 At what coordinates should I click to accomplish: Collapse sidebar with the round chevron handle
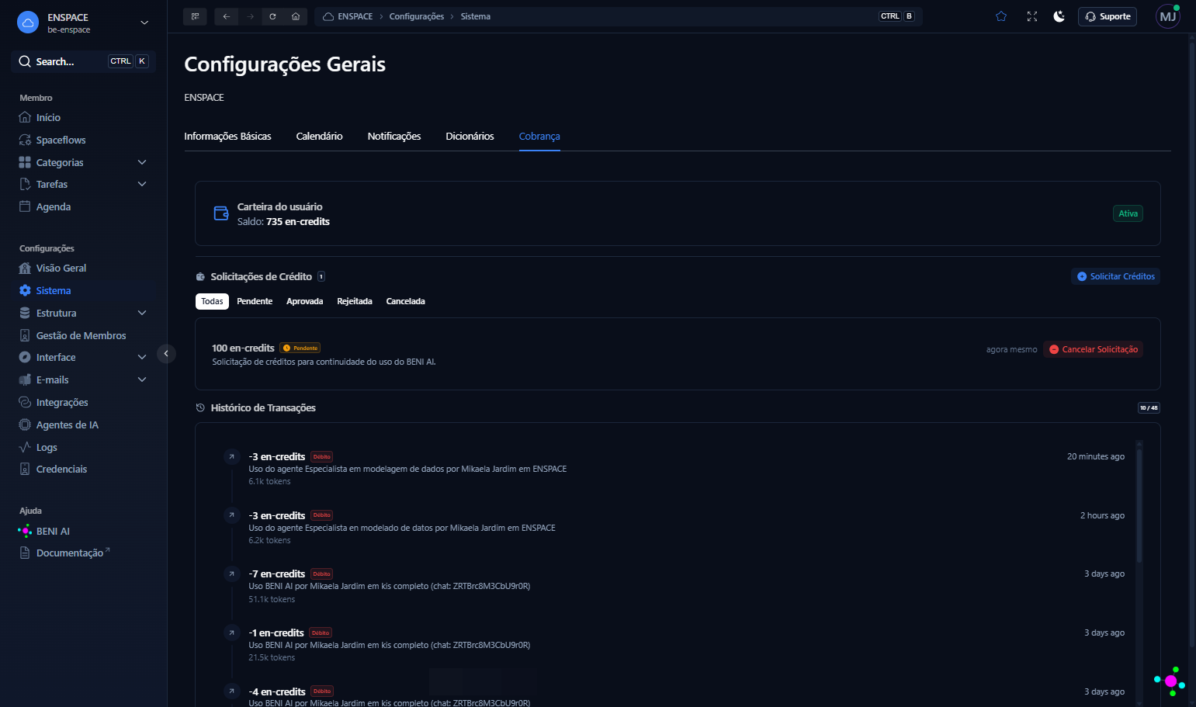tap(166, 354)
